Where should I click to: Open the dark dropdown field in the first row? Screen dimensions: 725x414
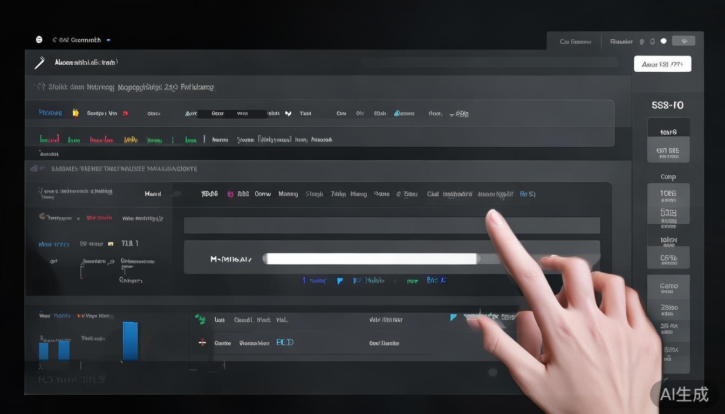point(232,114)
